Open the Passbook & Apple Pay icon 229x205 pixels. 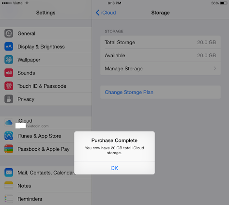click(9, 149)
